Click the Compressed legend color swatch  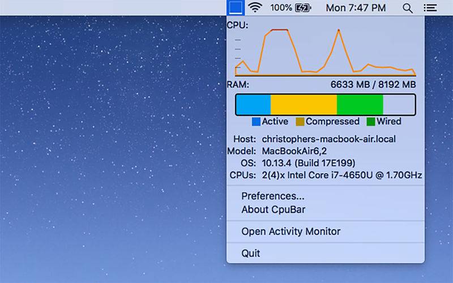pyautogui.click(x=300, y=122)
